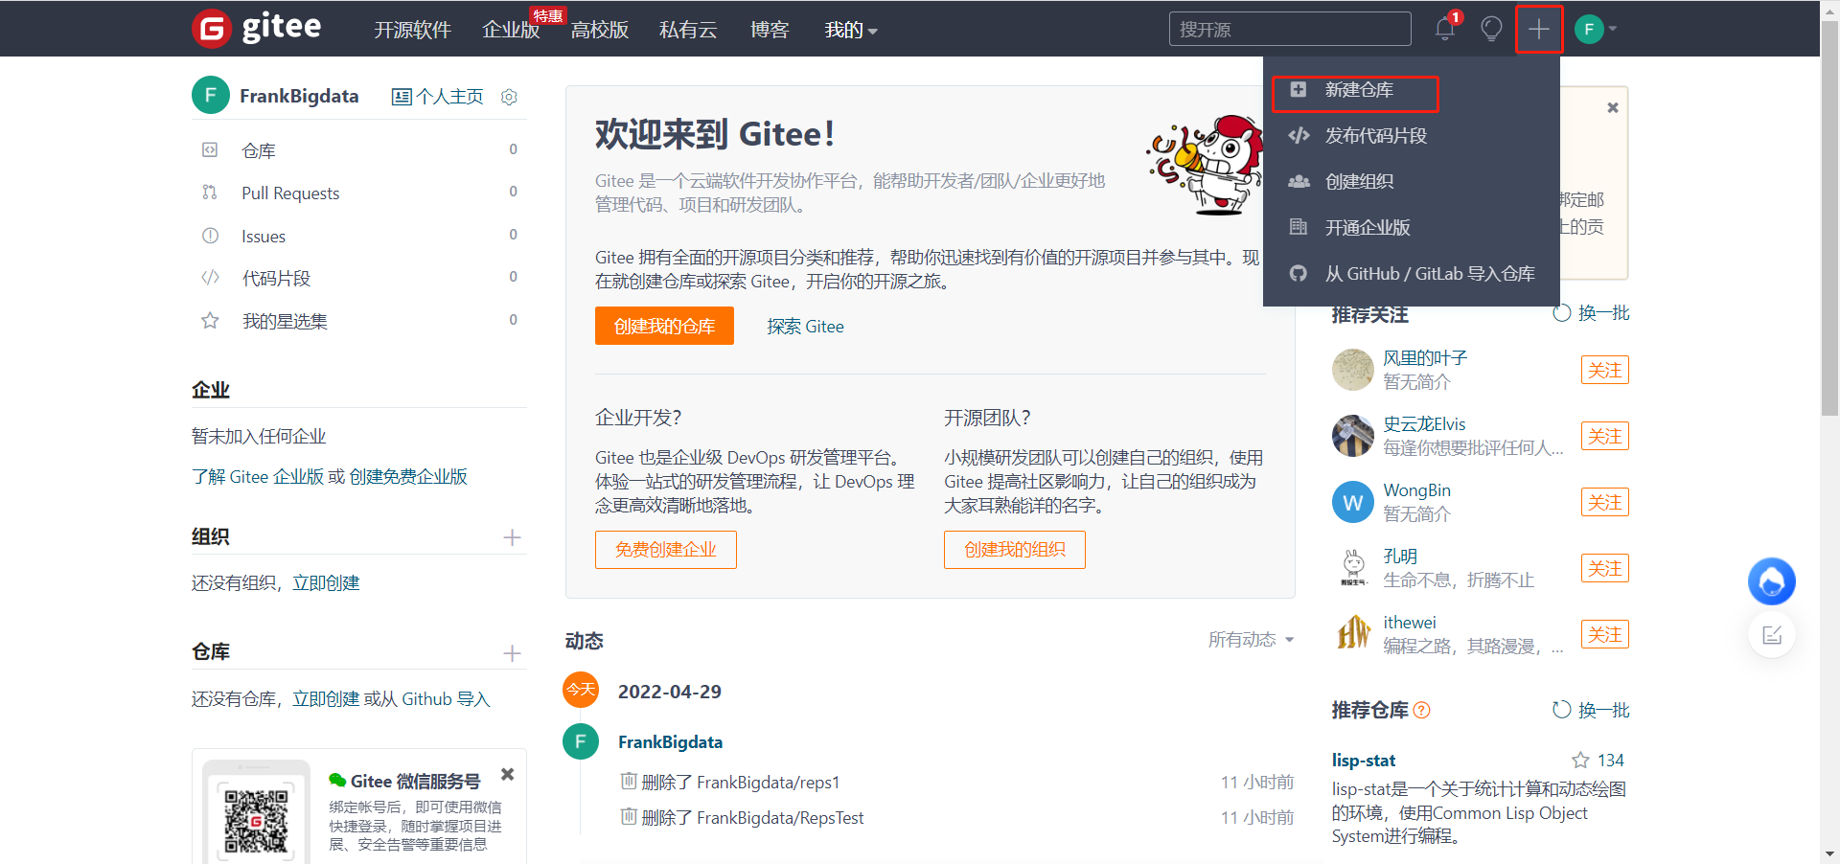The height and width of the screenshot is (864, 1840).
Task: Open 个人主页 link
Action: point(438,97)
